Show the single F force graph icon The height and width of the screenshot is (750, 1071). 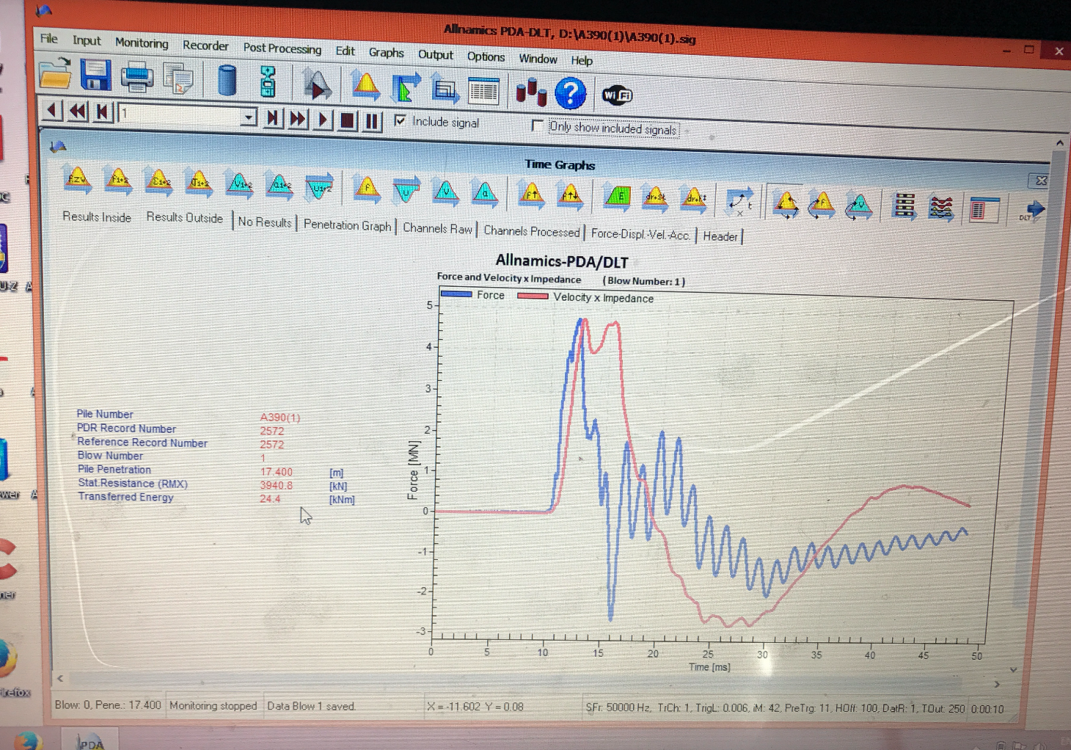(x=367, y=189)
